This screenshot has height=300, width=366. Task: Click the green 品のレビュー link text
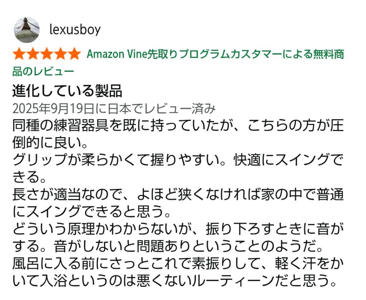click(43, 71)
